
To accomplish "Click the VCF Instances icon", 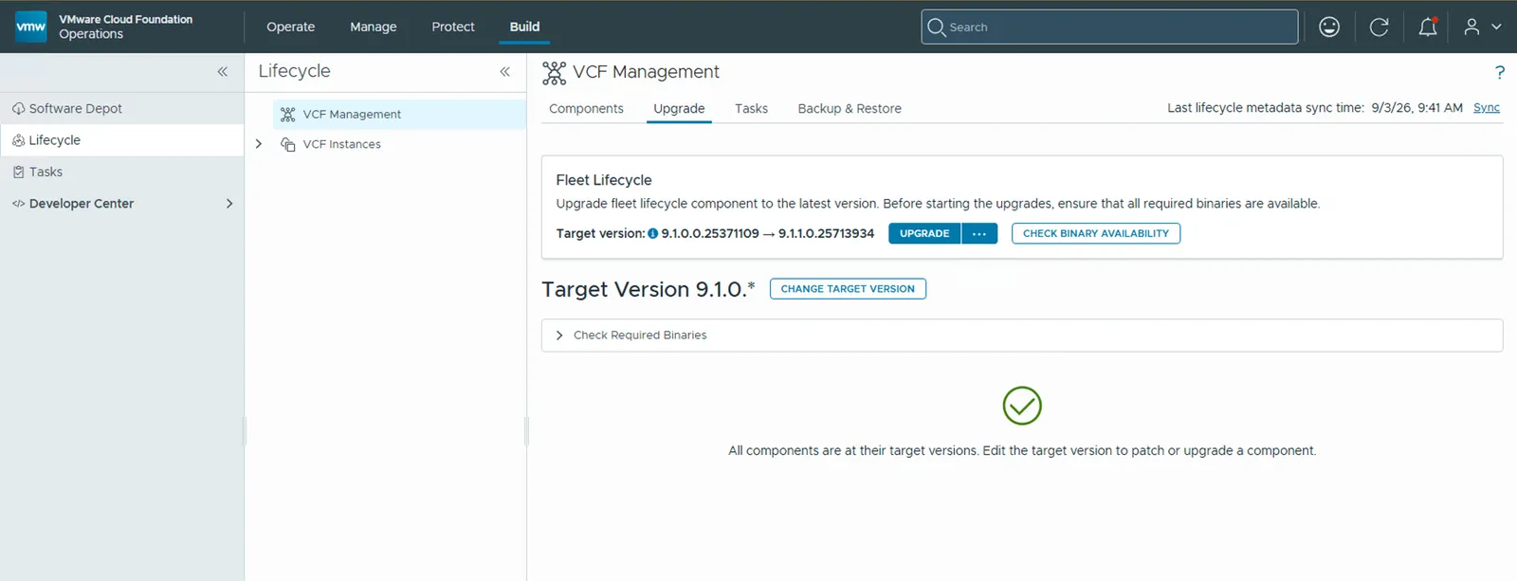I will pyautogui.click(x=287, y=144).
